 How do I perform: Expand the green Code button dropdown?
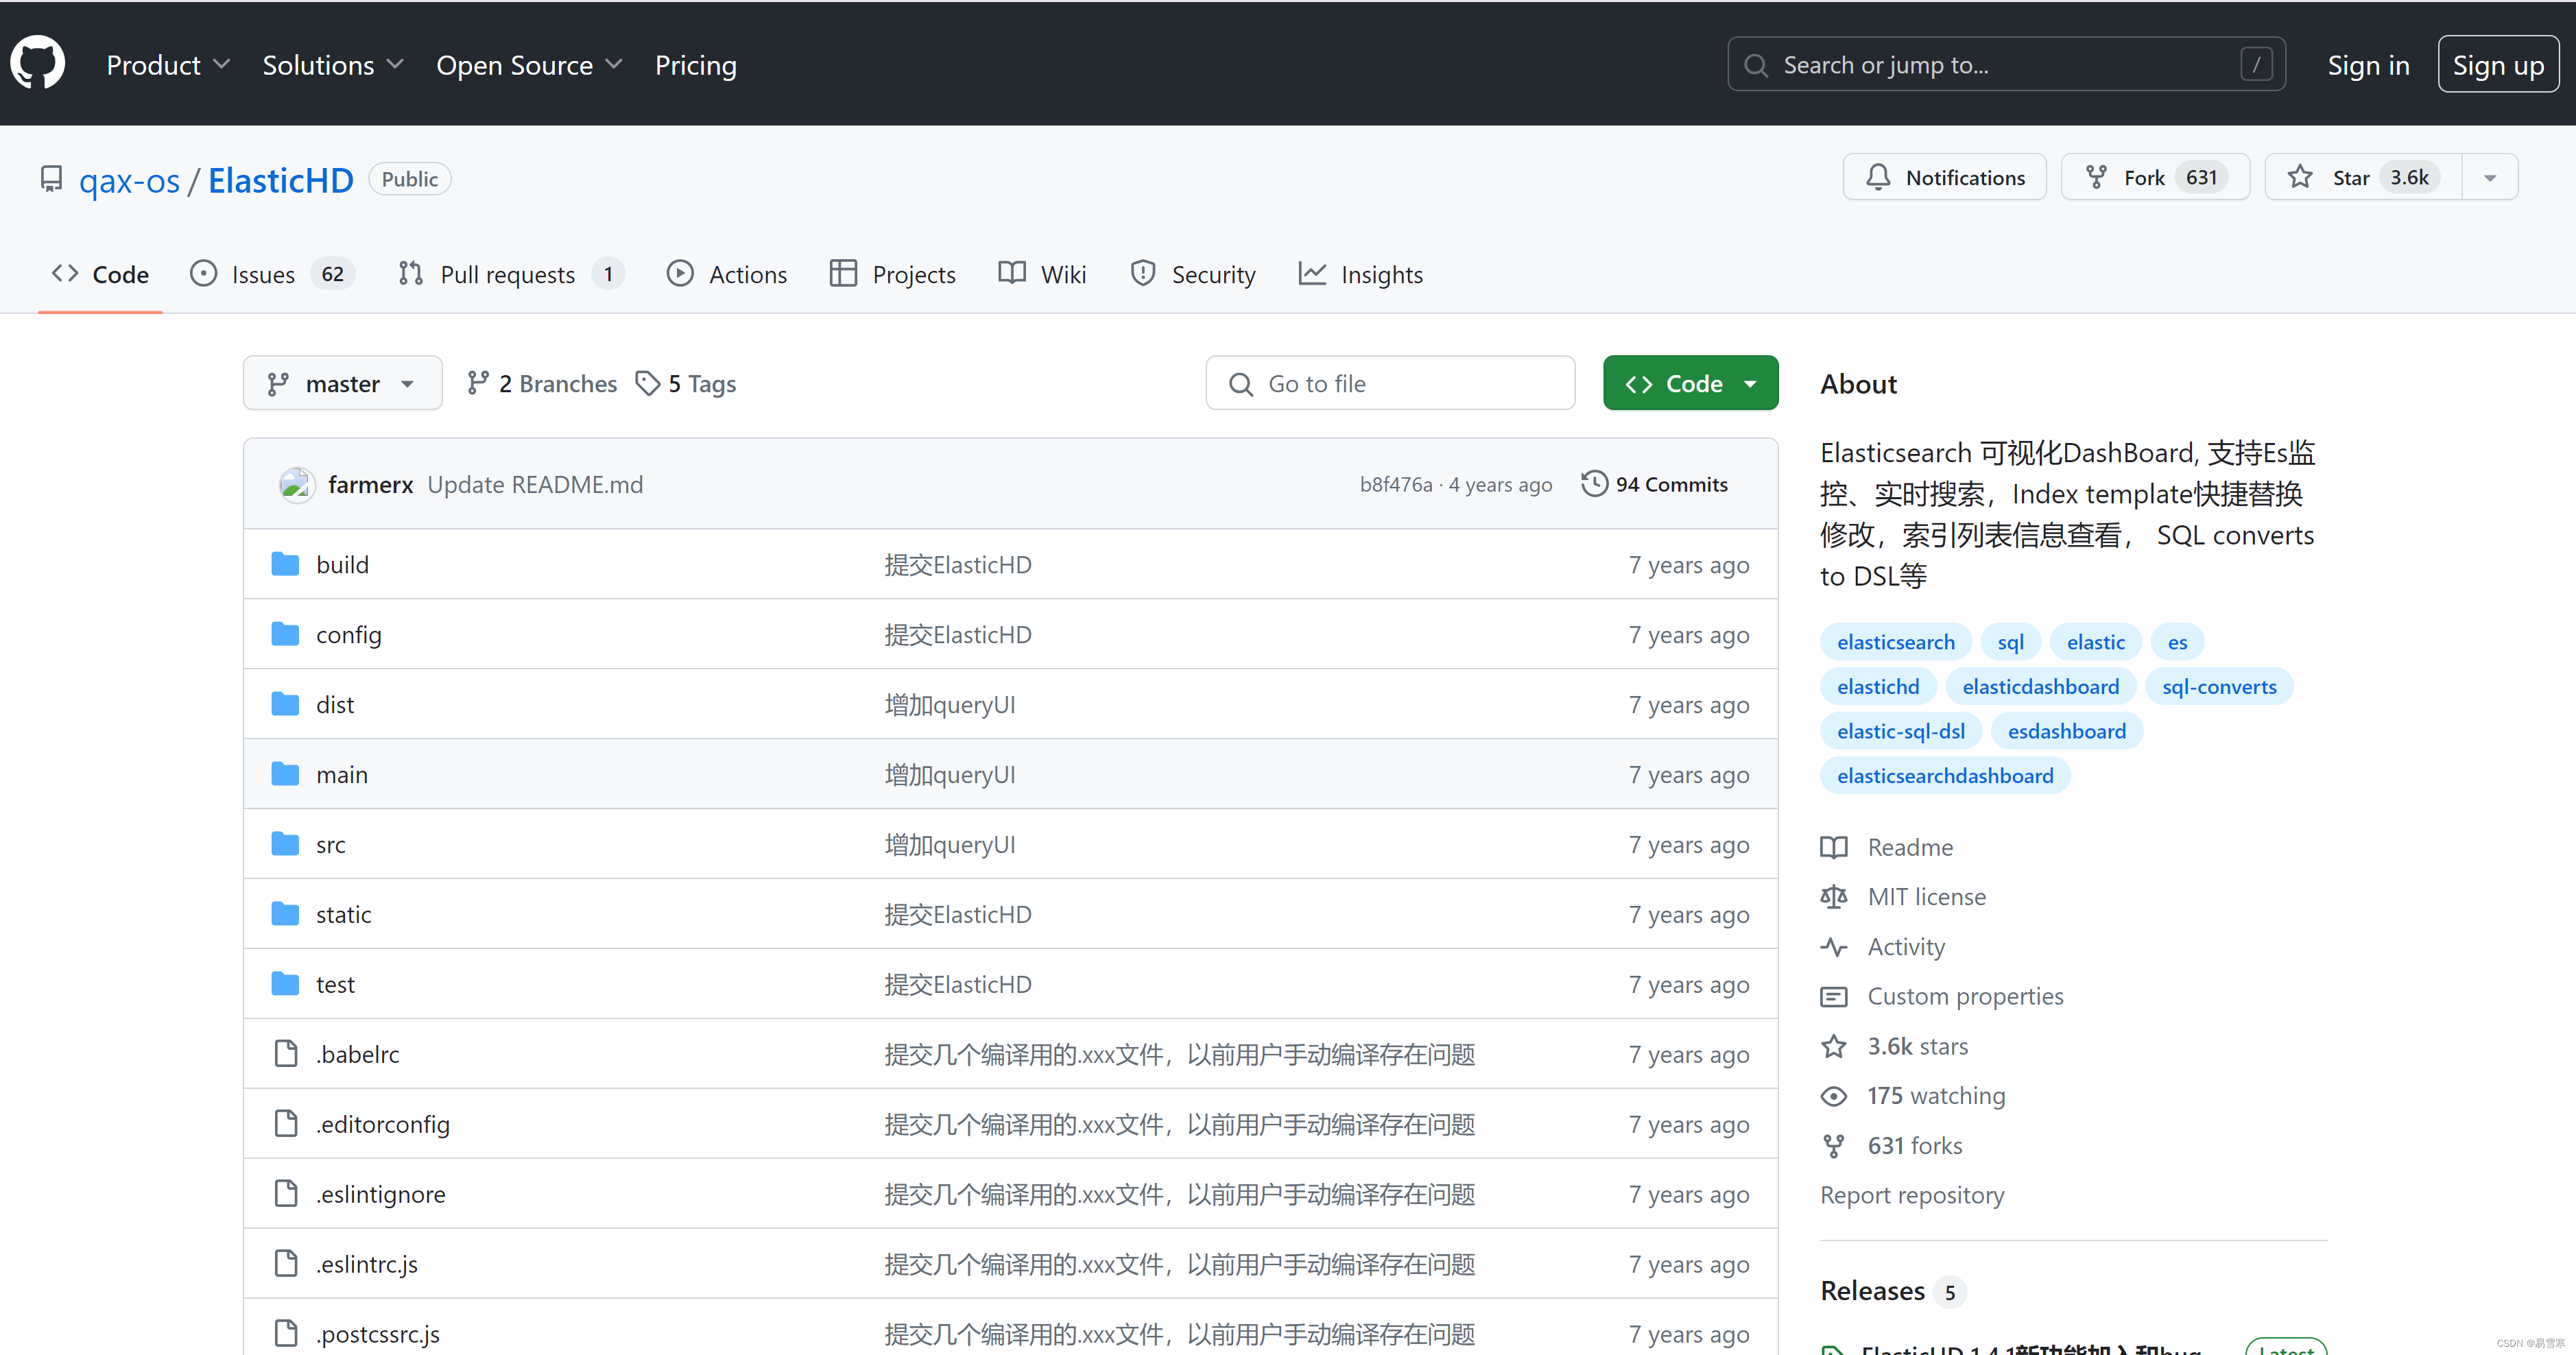pos(1750,382)
